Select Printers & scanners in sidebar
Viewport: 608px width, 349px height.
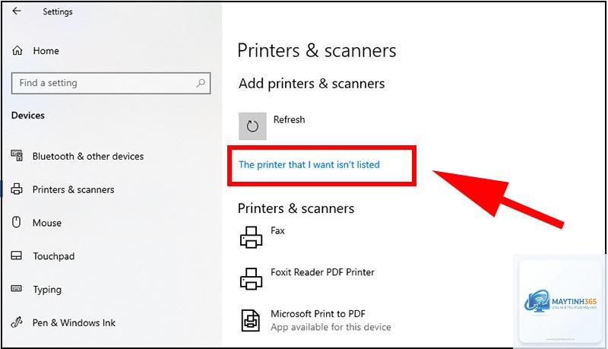coord(73,189)
